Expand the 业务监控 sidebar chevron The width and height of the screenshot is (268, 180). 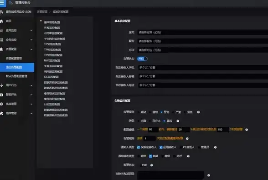point(31,40)
